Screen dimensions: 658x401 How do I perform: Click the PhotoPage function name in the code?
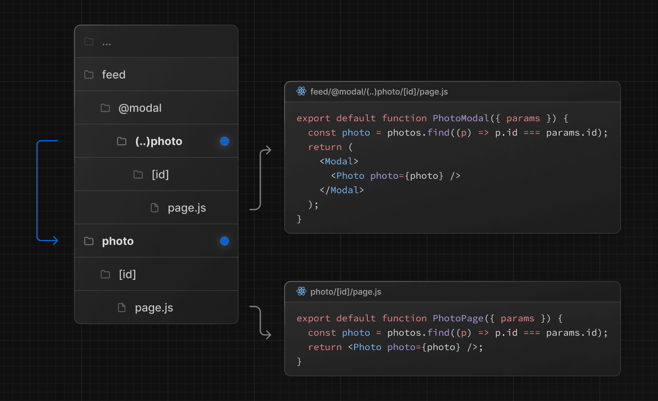[458, 318]
